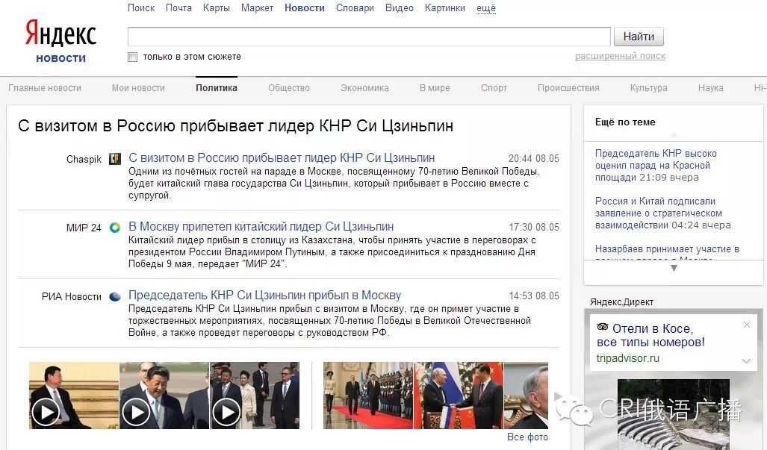Switch to Наука tab
The width and height of the screenshot is (767, 450).
[x=710, y=88]
